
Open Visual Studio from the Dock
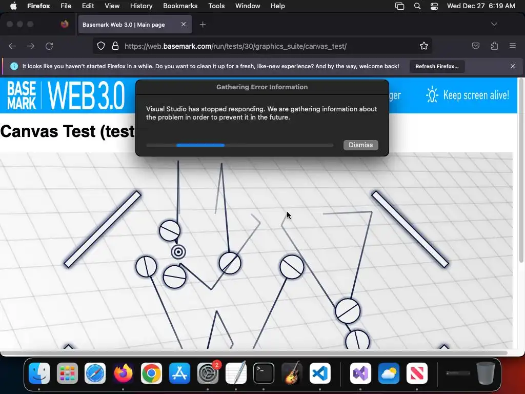point(360,373)
